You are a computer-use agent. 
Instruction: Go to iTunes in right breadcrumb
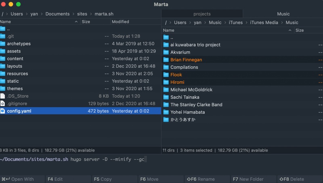coord(236,23)
